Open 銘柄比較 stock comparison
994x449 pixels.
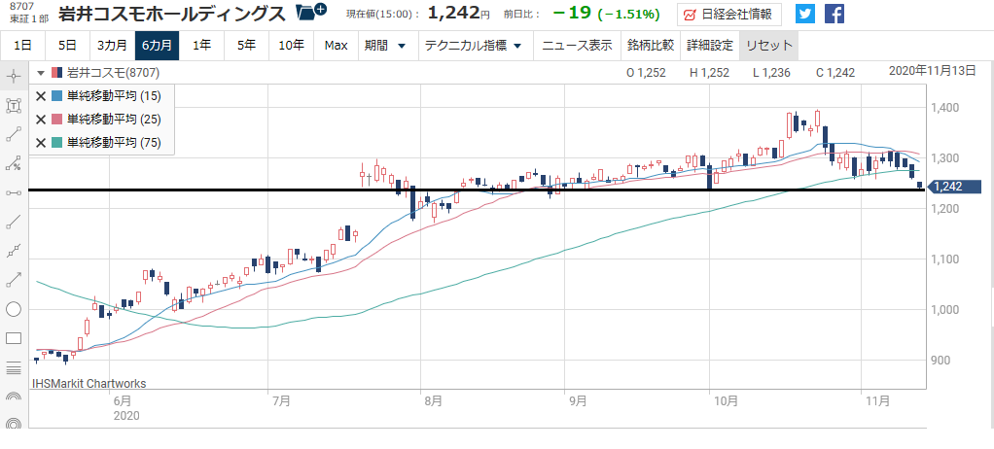tap(651, 46)
